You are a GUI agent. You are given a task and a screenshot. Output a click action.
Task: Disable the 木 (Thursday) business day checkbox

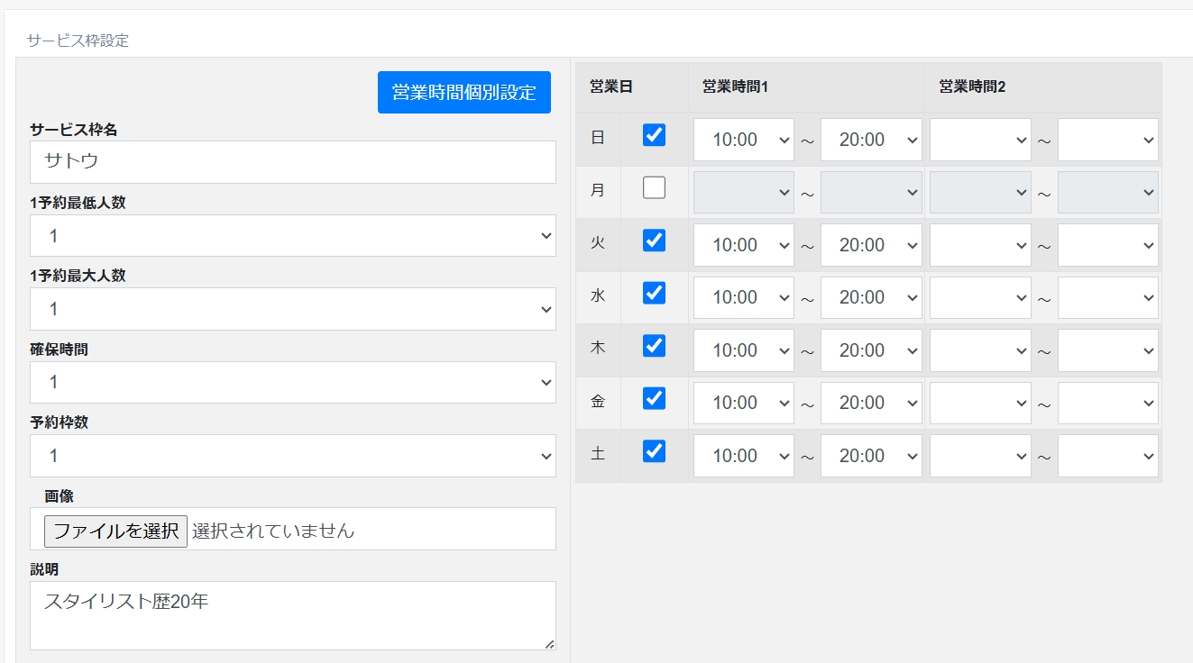(654, 346)
